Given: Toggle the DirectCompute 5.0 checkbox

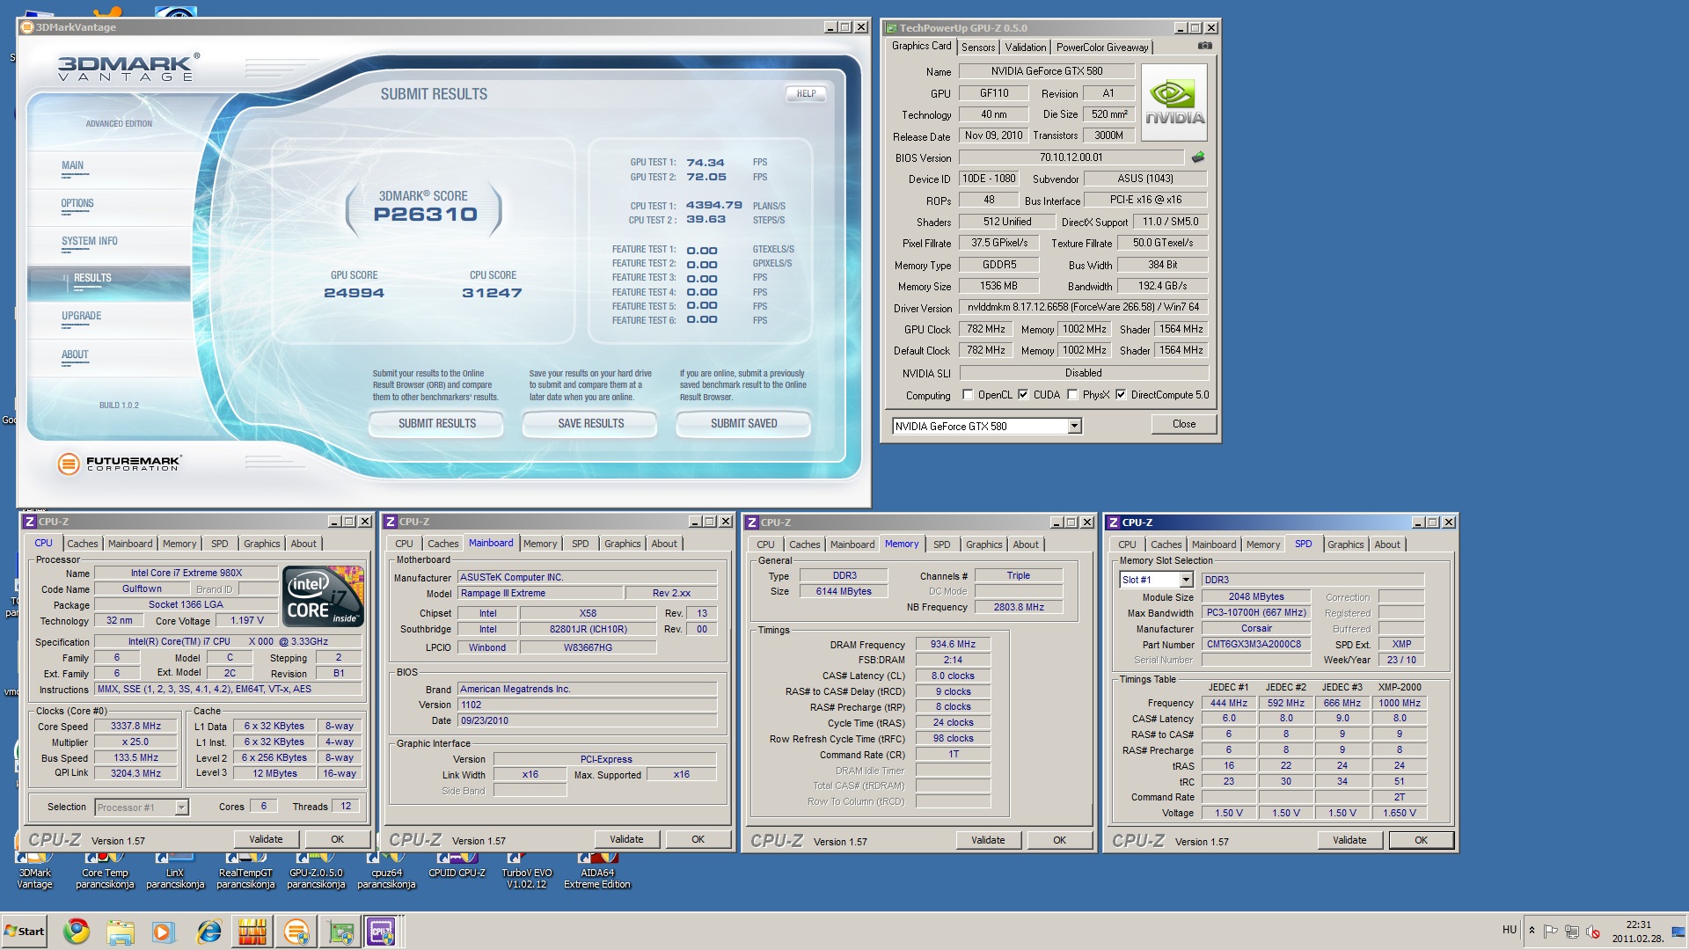Looking at the screenshot, I should (x=1121, y=395).
